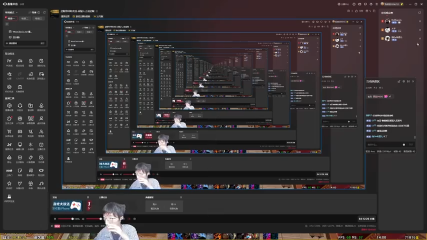Open the storefront life services icon
Image resolution: width=427 pixels, height=240 pixels.
(x=20, y=157)
